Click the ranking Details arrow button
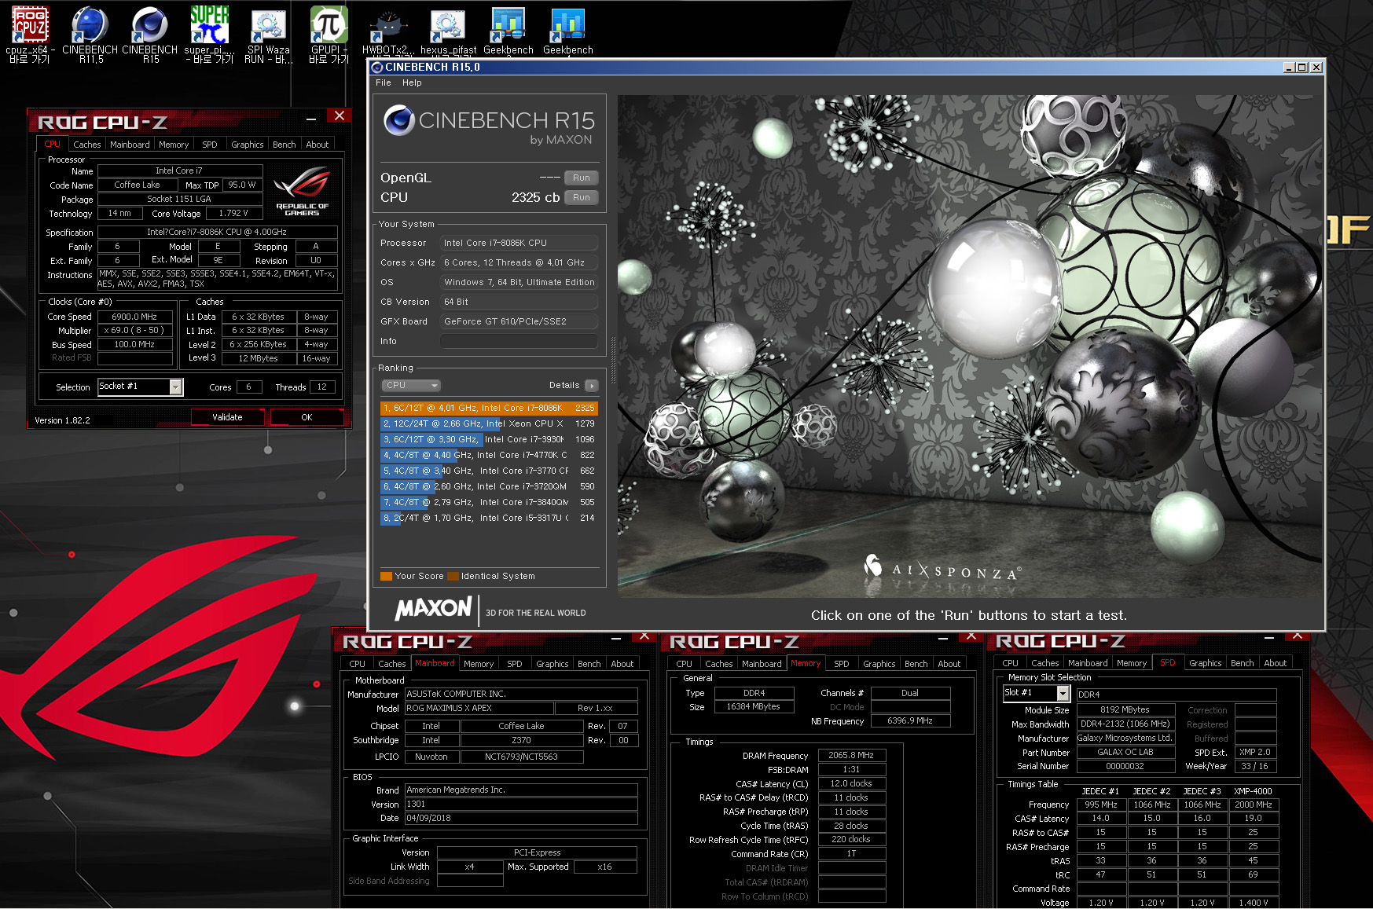Screen dimensions: 1373x909 click(592, 386)
